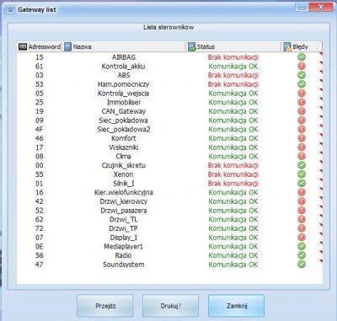Click the Zamknij button
337x321 pixels.
(x=236, y=306)
